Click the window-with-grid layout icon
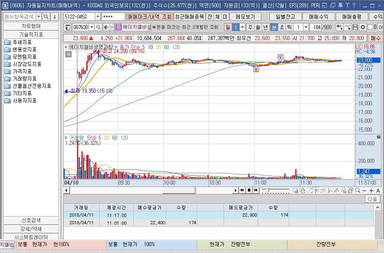384x253 pixels. 295,190
